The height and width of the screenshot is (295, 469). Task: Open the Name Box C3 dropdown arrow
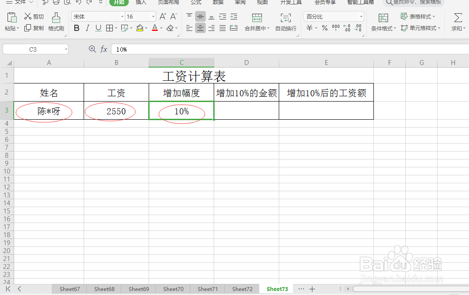coord(66,49)
